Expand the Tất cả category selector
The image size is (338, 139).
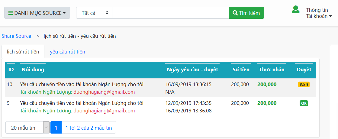coord(94,13)
